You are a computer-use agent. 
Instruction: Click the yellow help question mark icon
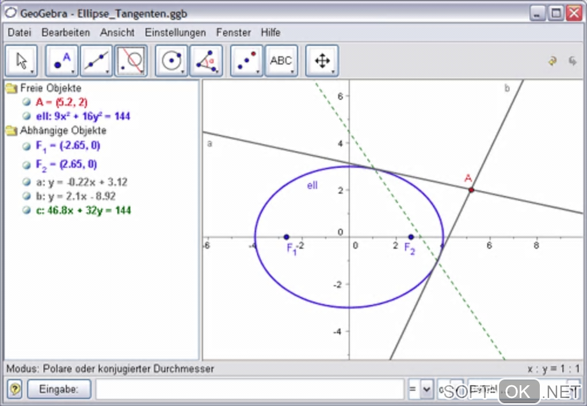(14, 389)
